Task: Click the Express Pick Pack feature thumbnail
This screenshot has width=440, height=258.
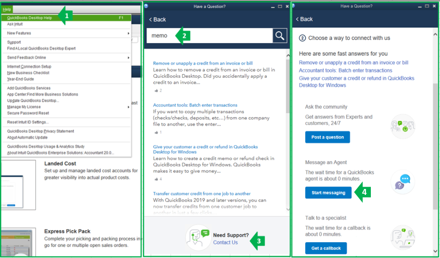Action: click(x=18, y=242)
